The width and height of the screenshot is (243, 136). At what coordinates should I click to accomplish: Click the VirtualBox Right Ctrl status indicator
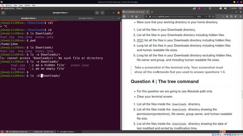pos(240,135)
